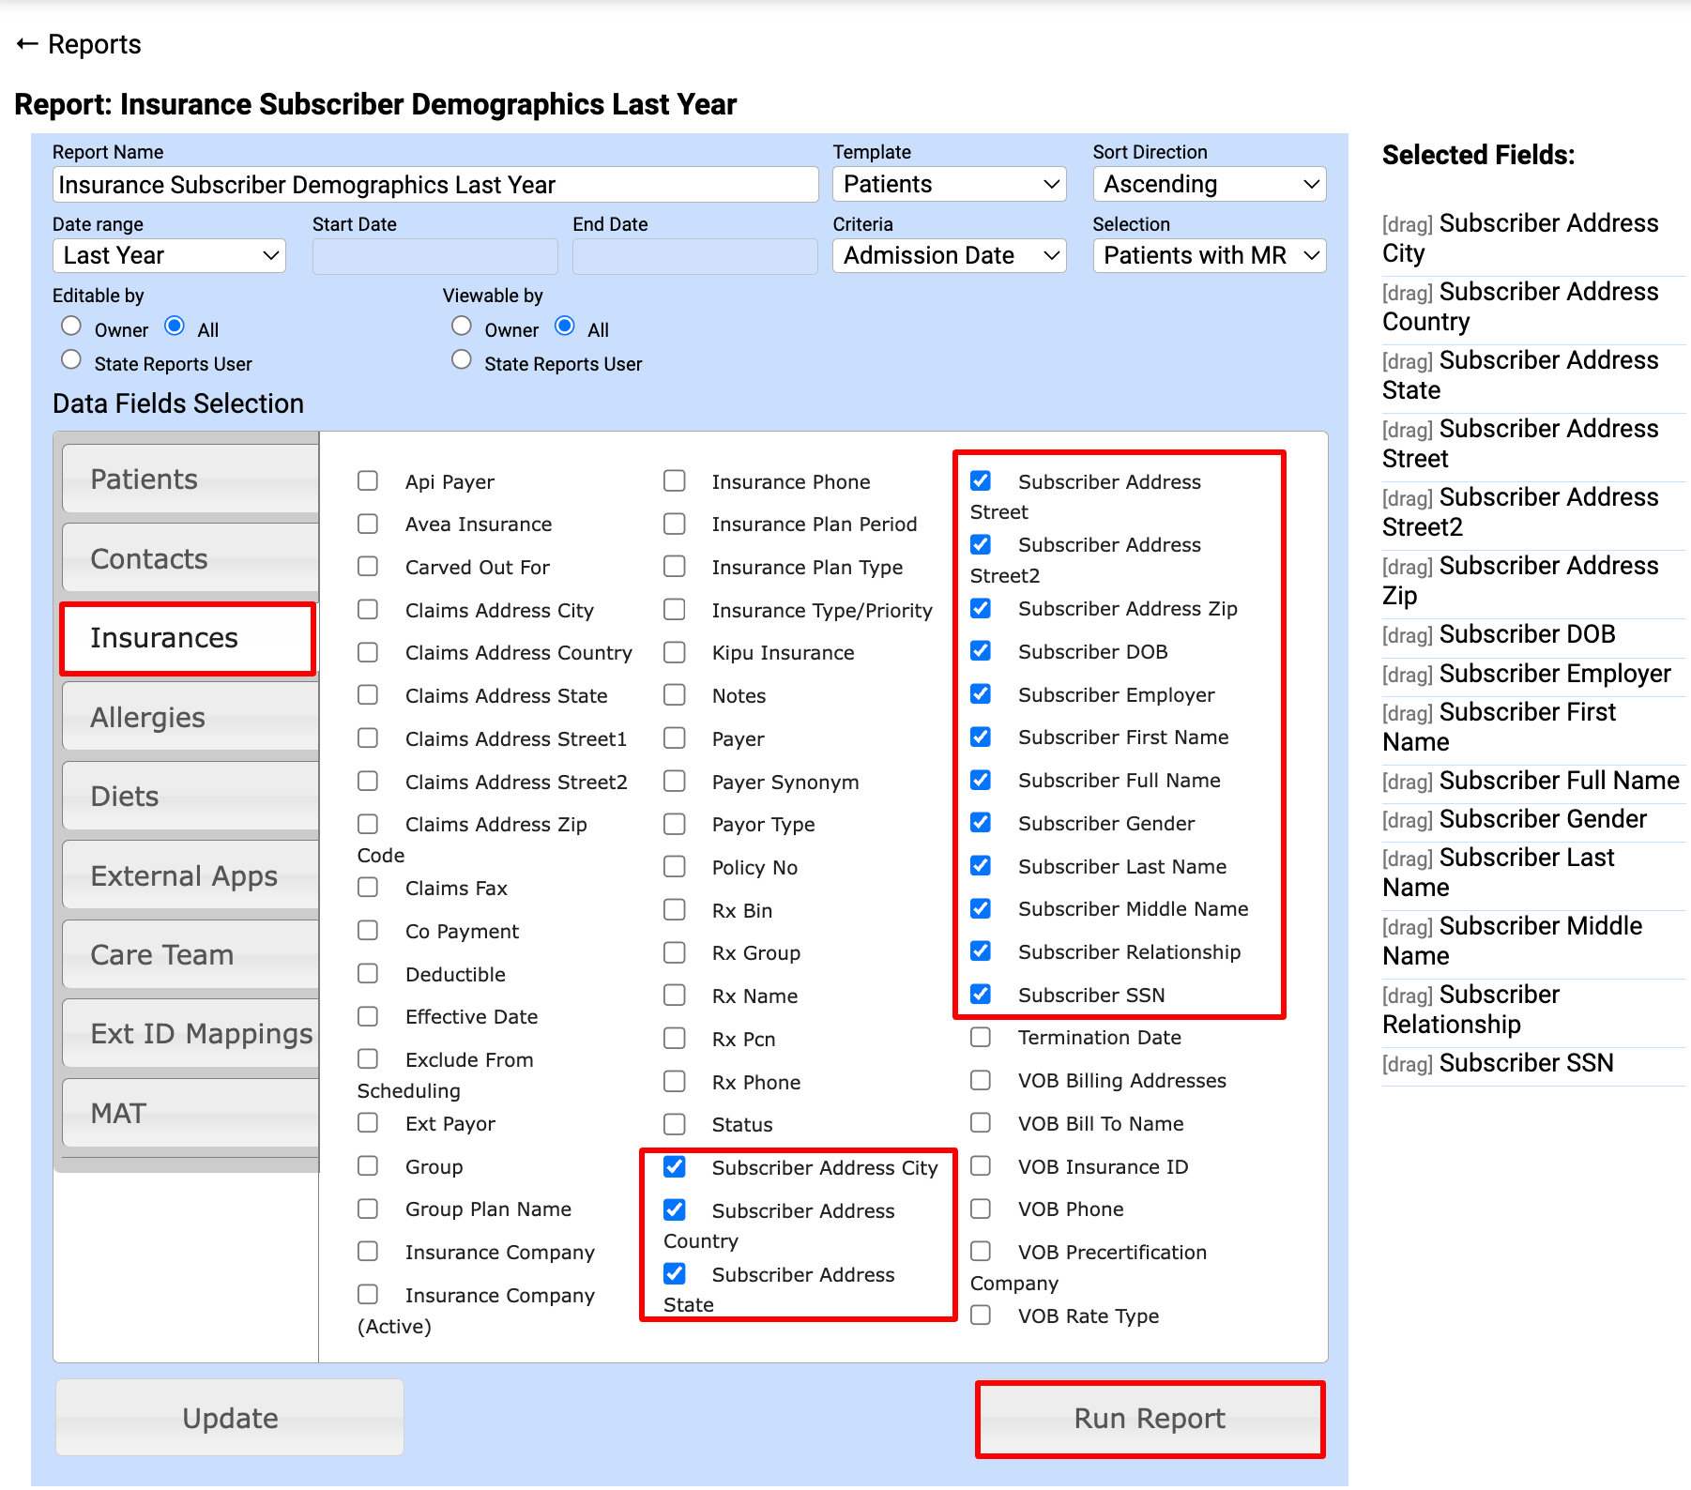1691x1490 pixels.
Task: Uncheck the Subscriber SSN checkbox
Action: 981,994
